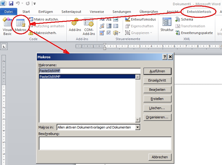222x165 pixels.
Task: Open the Add-Ins gear icon
Action: [75, 25]
